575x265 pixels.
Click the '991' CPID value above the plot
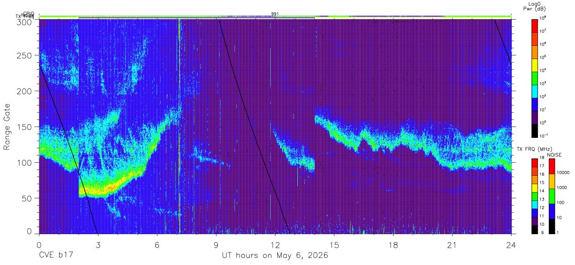275,14
